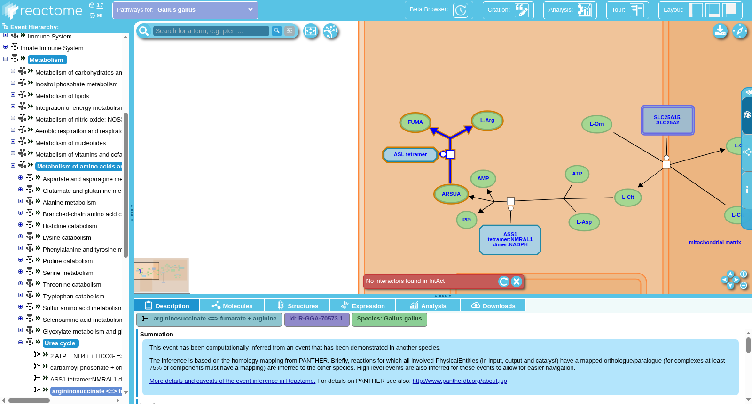
Task: Reload IntAct interactors
Action: [504, 282]
